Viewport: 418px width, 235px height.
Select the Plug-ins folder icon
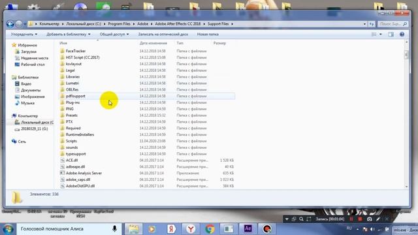62,102
